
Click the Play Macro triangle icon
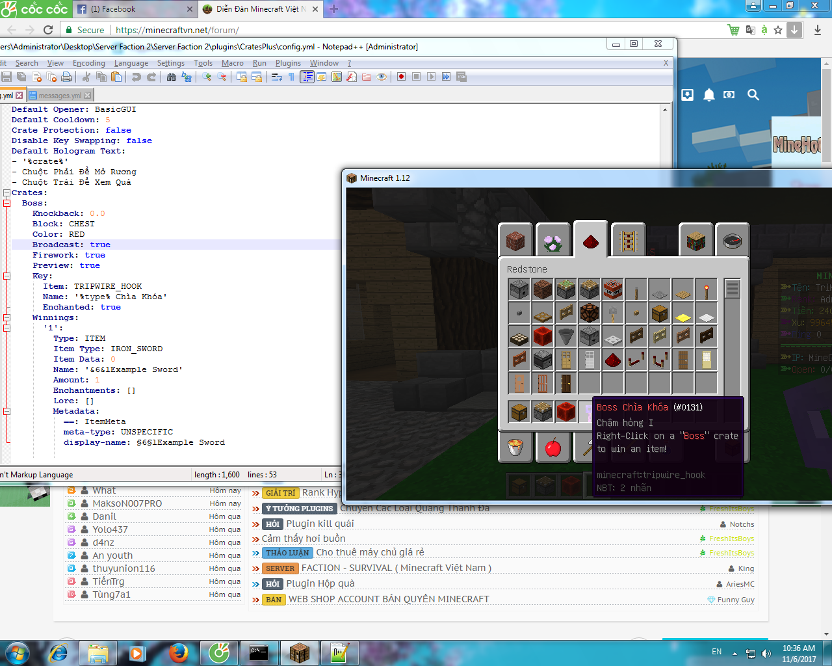432,77
